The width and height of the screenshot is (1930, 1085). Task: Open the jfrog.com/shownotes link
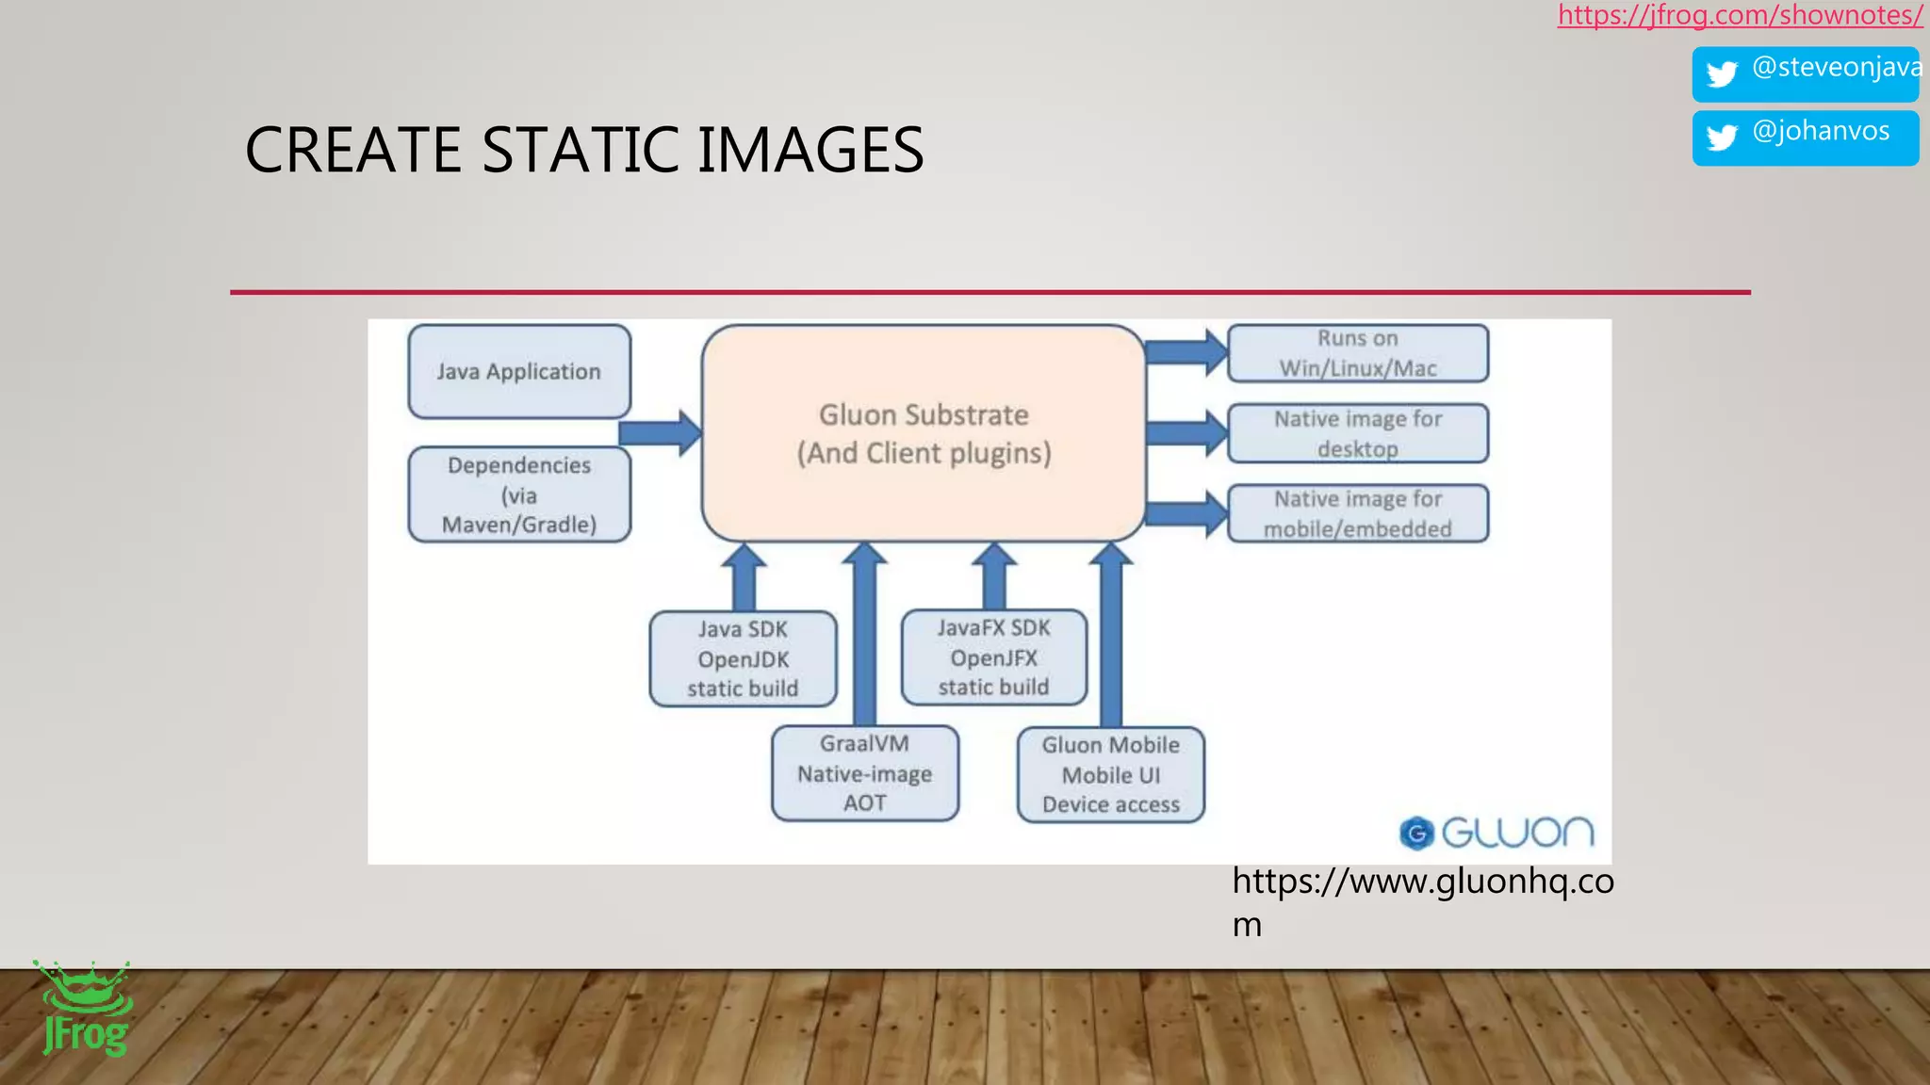[1740, 15]
